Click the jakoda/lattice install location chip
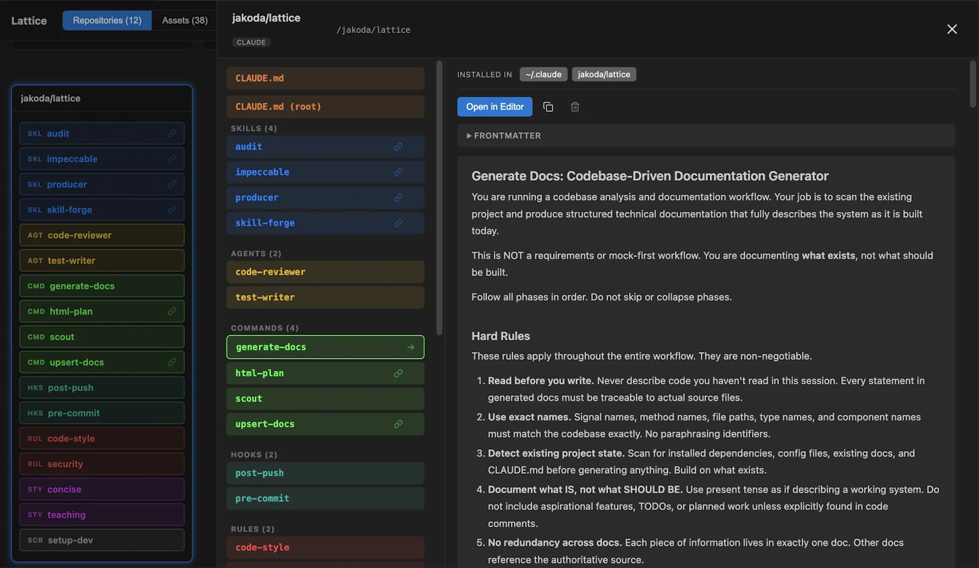Screen dimensions: 979x568 (x=604, y=75)
